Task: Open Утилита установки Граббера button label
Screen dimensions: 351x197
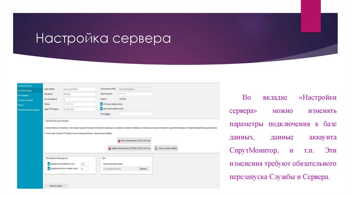Action: 168,148
